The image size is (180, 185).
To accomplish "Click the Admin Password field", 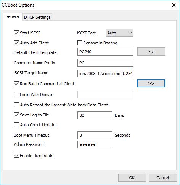I will point(95,144).
